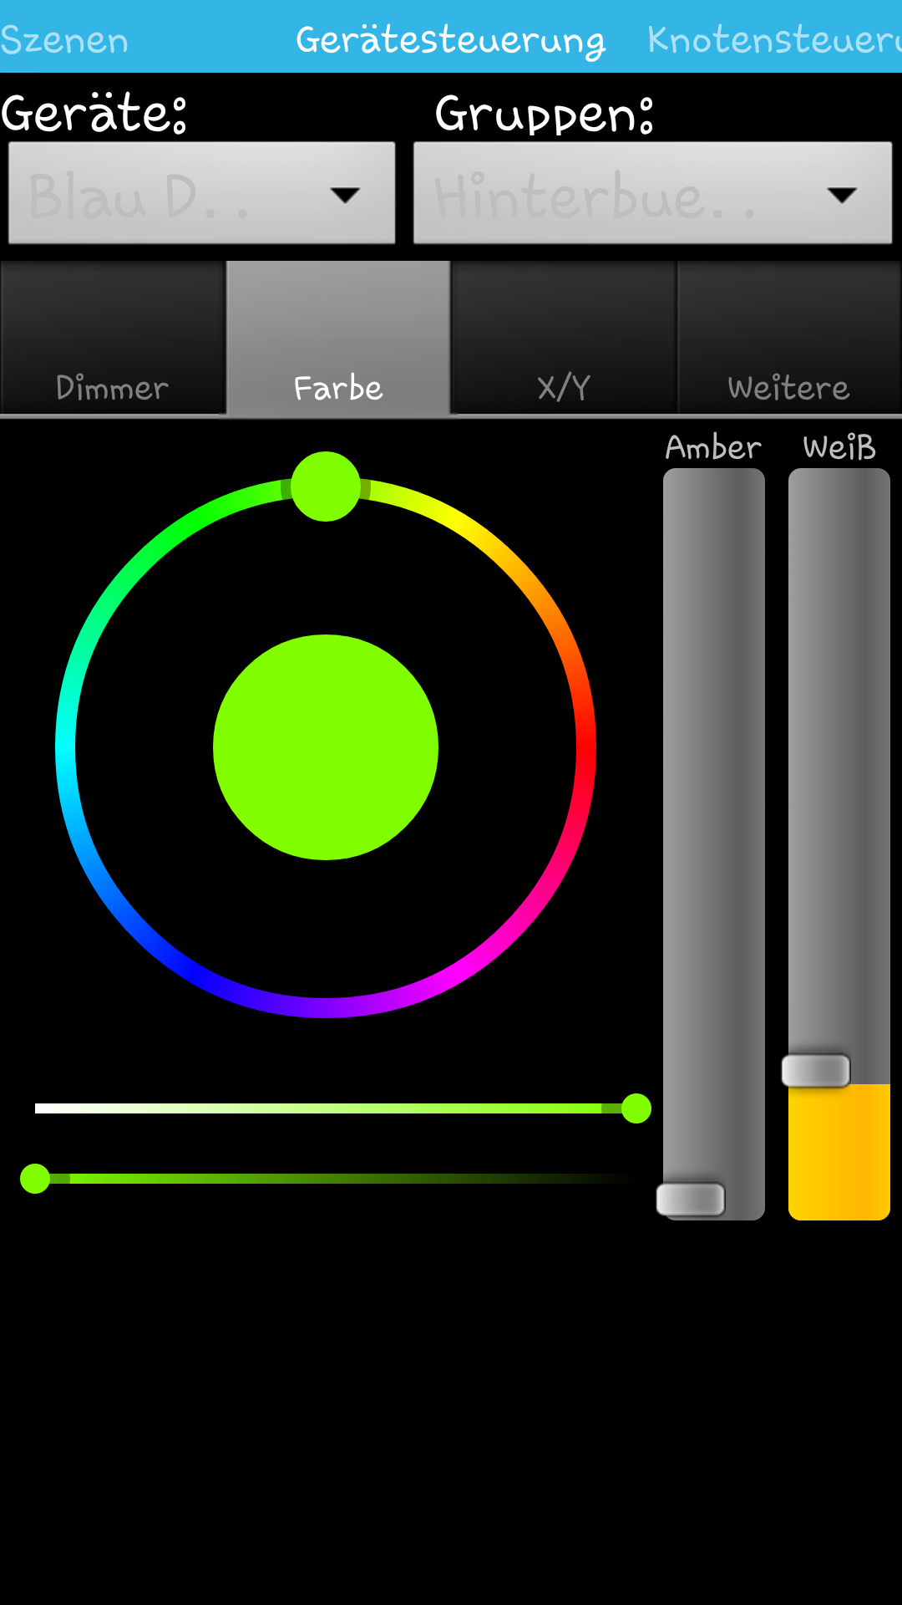Click the green hue handle on color ring

(x=326, y=487)
